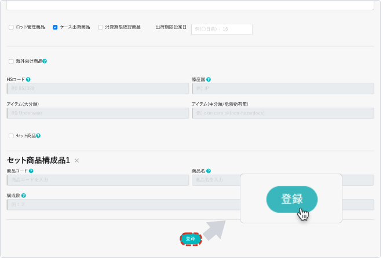Toggle the 海外向け商品 checkbox
This screenshot has width=383, height=258.
click(11, 61)
